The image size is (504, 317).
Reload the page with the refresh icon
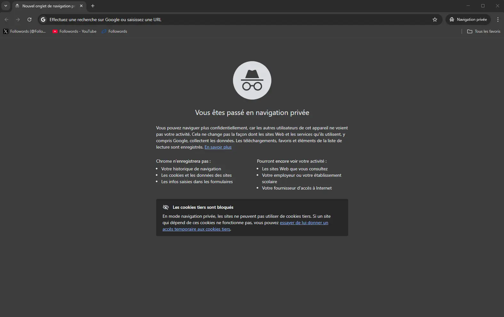pos(29,20)
